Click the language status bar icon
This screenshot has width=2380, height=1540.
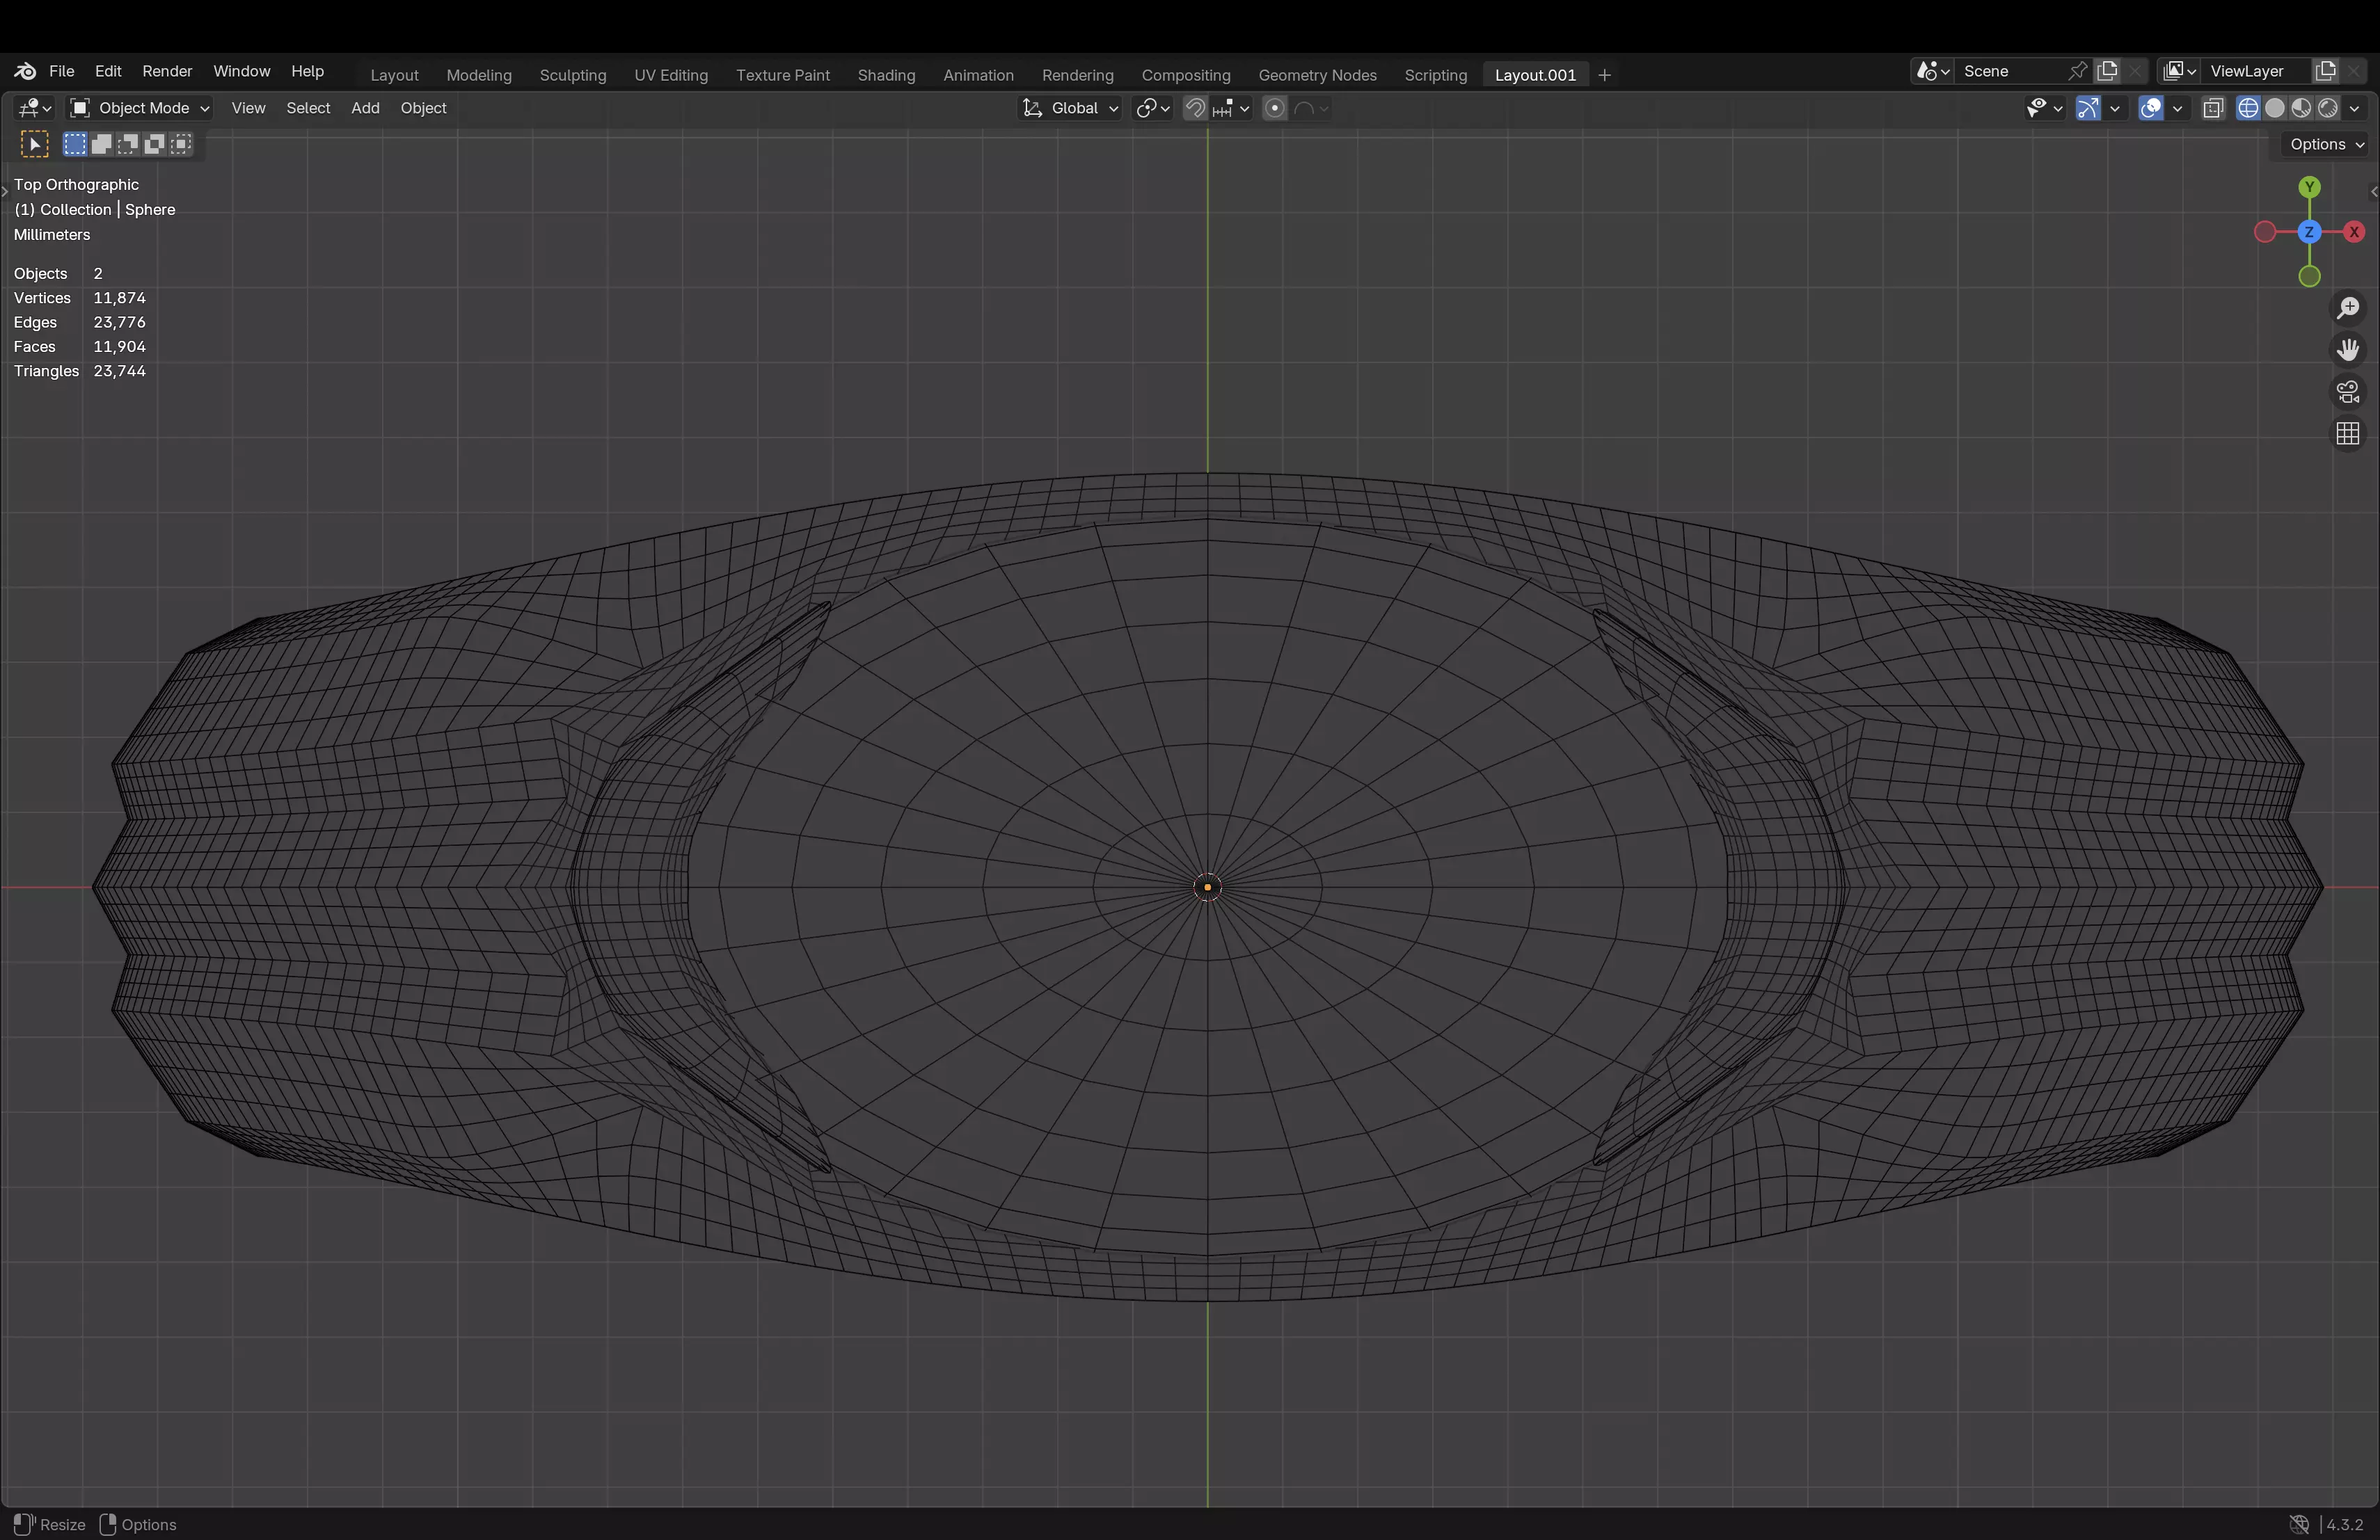click(x=2299, y=1524)
